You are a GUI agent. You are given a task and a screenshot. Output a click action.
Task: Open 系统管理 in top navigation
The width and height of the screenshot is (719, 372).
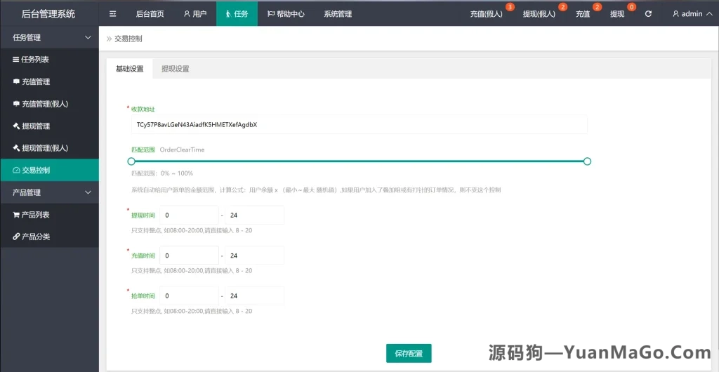point(338,14)
